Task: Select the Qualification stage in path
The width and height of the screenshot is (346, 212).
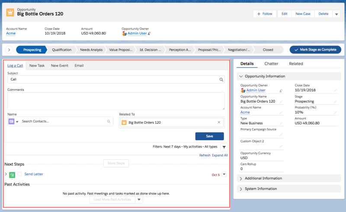Action: pyautogui.click(x=62, y=50)
